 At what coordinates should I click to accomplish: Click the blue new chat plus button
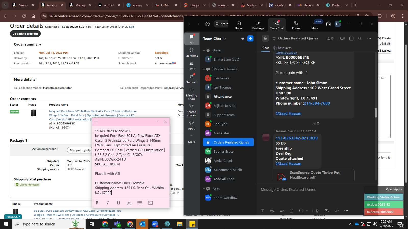pos(250,38)
